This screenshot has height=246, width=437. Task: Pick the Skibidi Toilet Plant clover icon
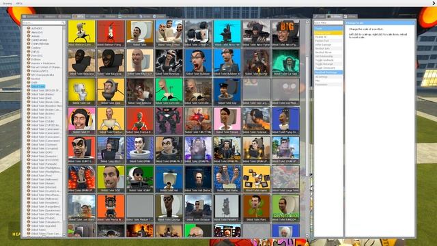(x=256, y=208)
